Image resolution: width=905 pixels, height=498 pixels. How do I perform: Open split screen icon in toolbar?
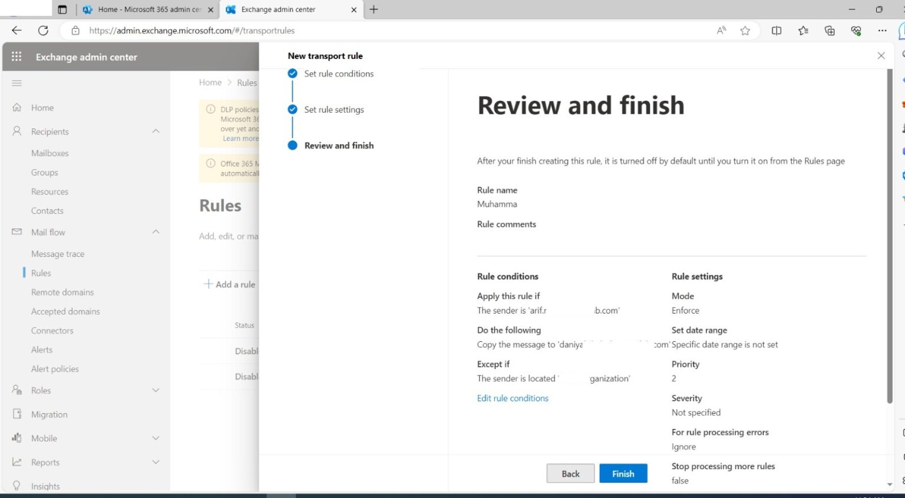(777, 31)
